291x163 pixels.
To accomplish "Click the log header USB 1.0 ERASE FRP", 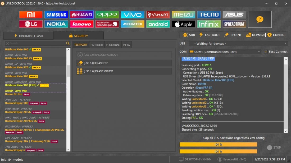I will [x=198, y=59].
